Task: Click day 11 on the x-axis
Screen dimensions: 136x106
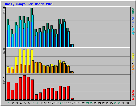Action: [48, 103]
